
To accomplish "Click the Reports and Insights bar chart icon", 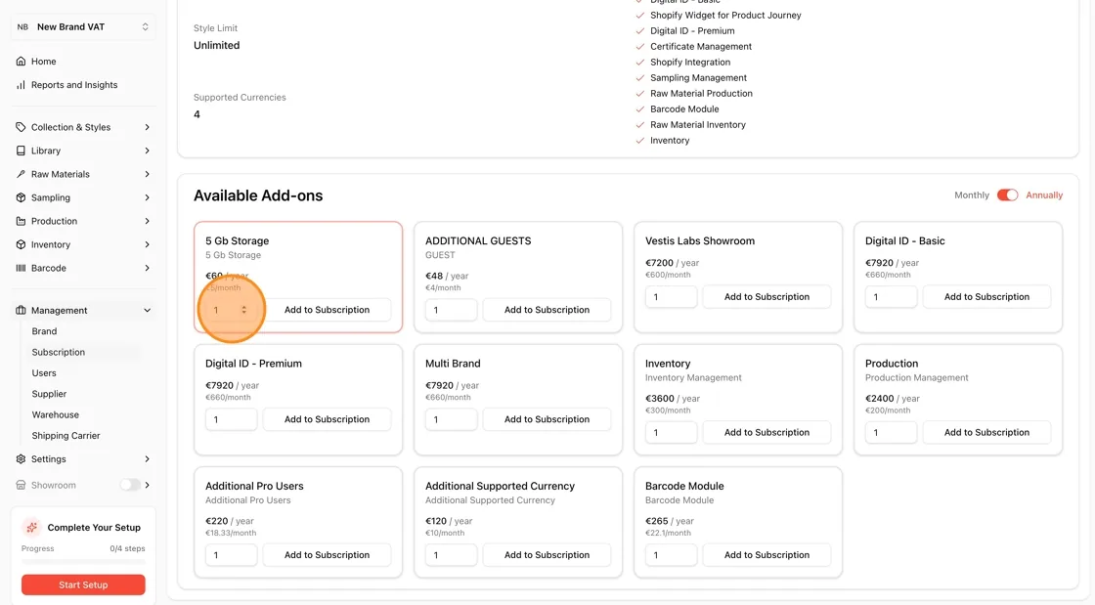I will tap(21, 85).
